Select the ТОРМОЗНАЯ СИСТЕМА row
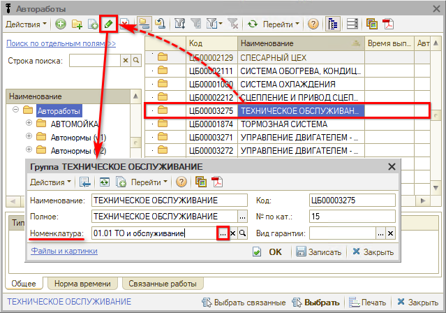This screenshot has height=313, width=446. click(x=288, y=124)
